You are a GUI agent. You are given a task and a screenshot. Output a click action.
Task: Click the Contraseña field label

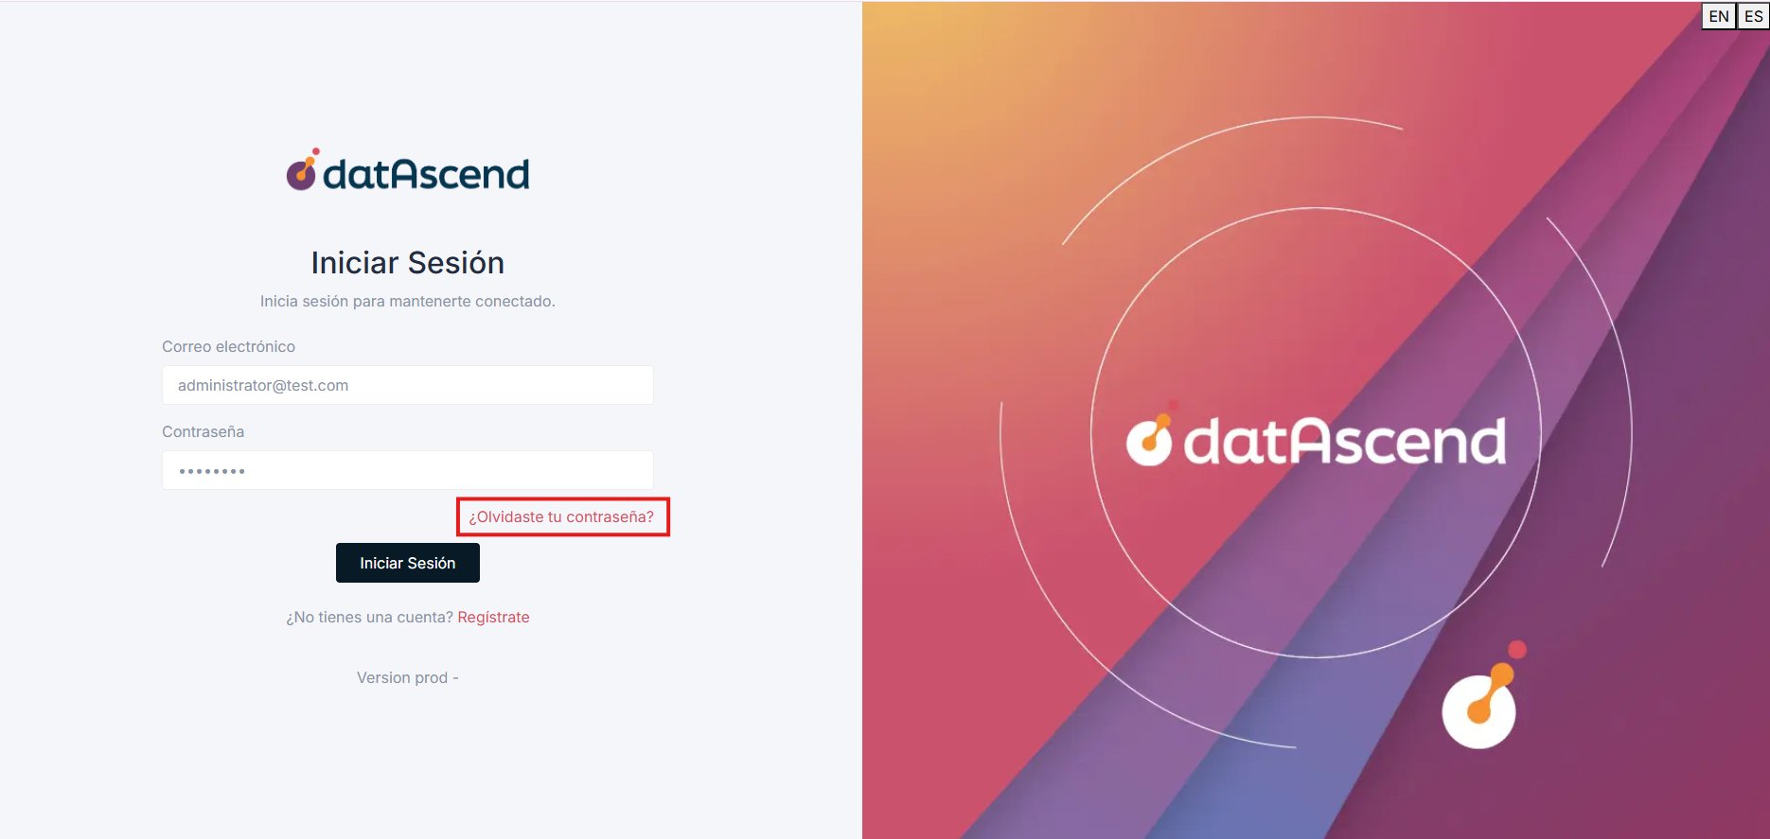(203, 431)
